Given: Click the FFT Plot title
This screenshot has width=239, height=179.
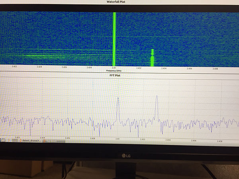Looking at the screenshot, I should coord(115,75).
